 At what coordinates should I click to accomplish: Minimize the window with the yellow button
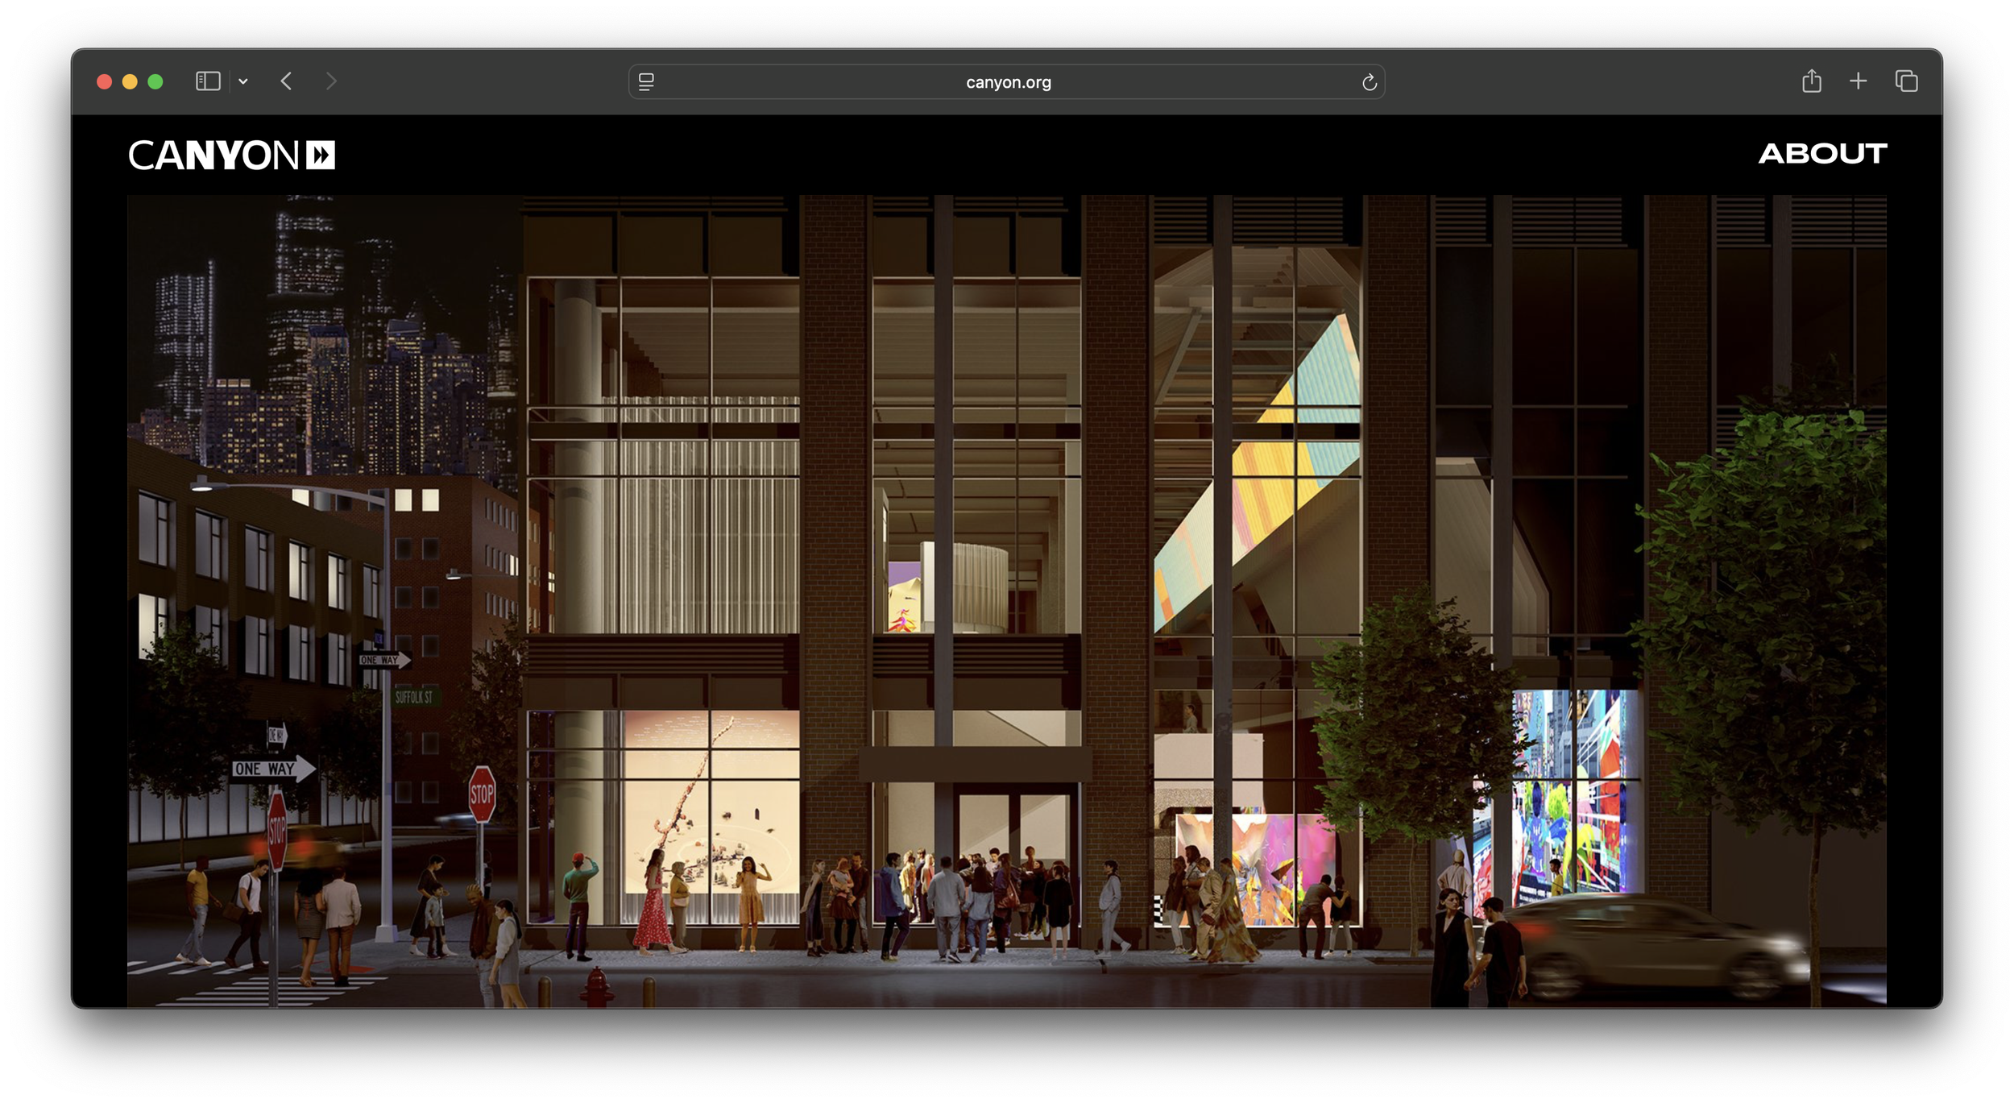(130, 81)
